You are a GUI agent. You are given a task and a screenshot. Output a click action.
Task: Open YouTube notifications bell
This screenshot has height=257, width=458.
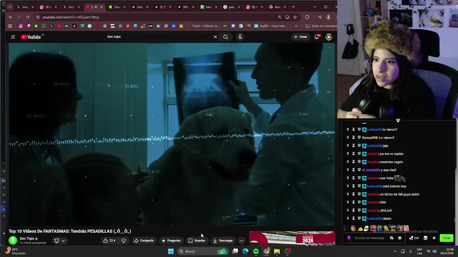point(317,37)
